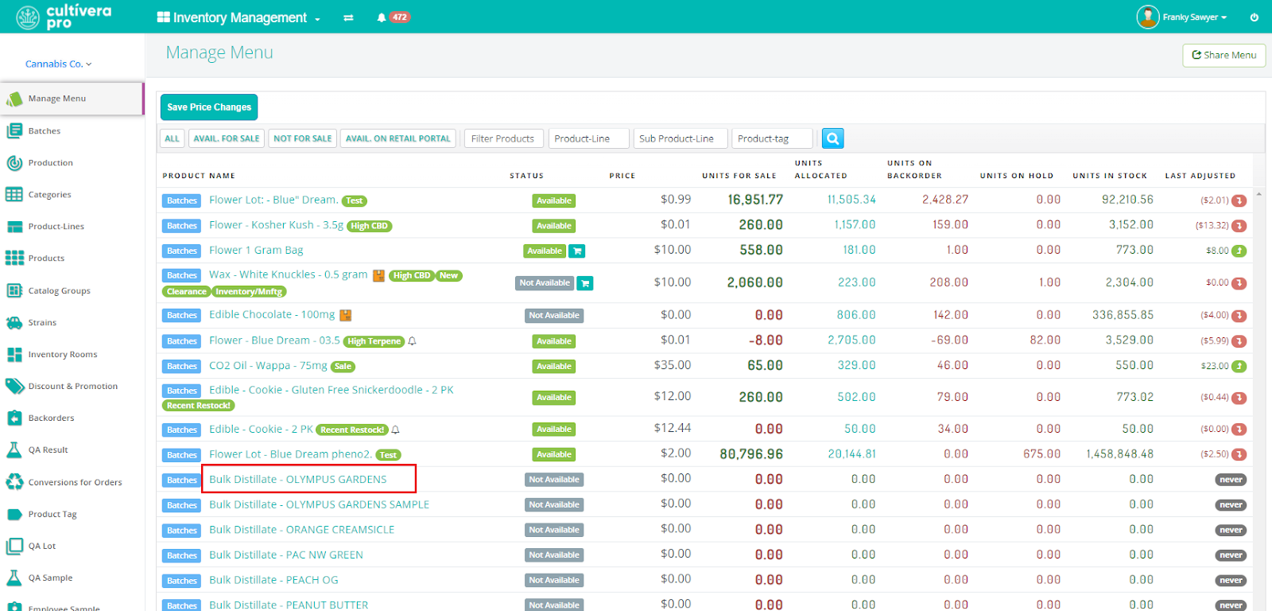Toggle Available status on CO2 Oil - Wappa row
This screenshot has width=1272, height=611.
554,367
